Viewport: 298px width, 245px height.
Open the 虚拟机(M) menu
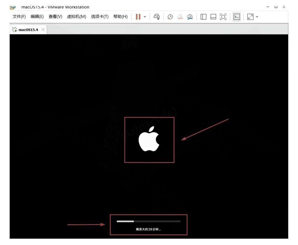point(76,17)
